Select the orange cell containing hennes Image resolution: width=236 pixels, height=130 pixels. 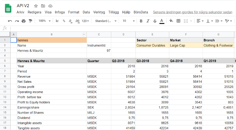(x=52, y=40)
